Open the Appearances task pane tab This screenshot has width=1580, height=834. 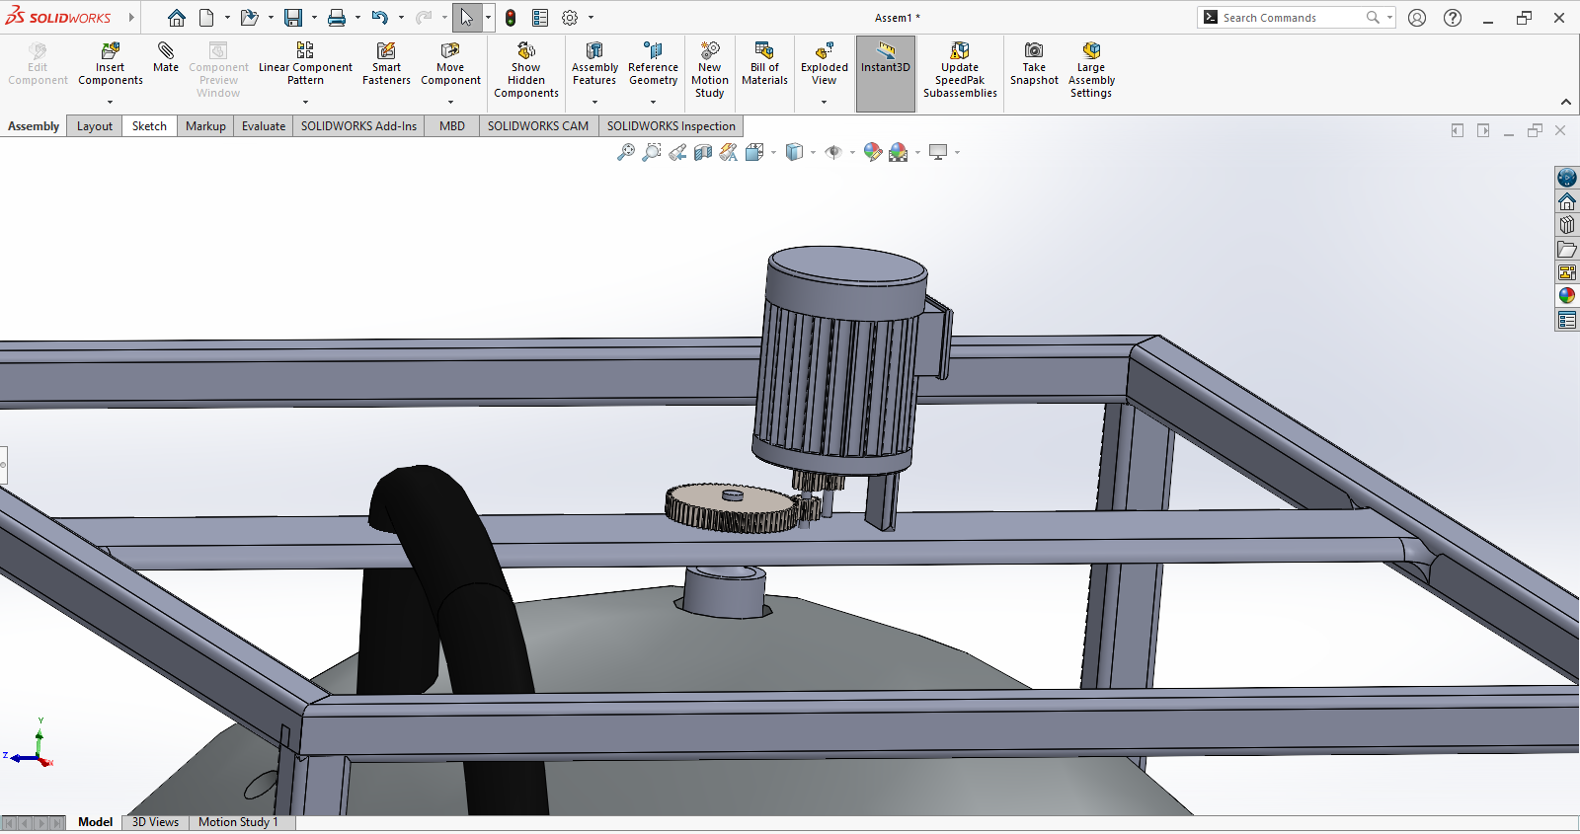tap(1567, 296)
